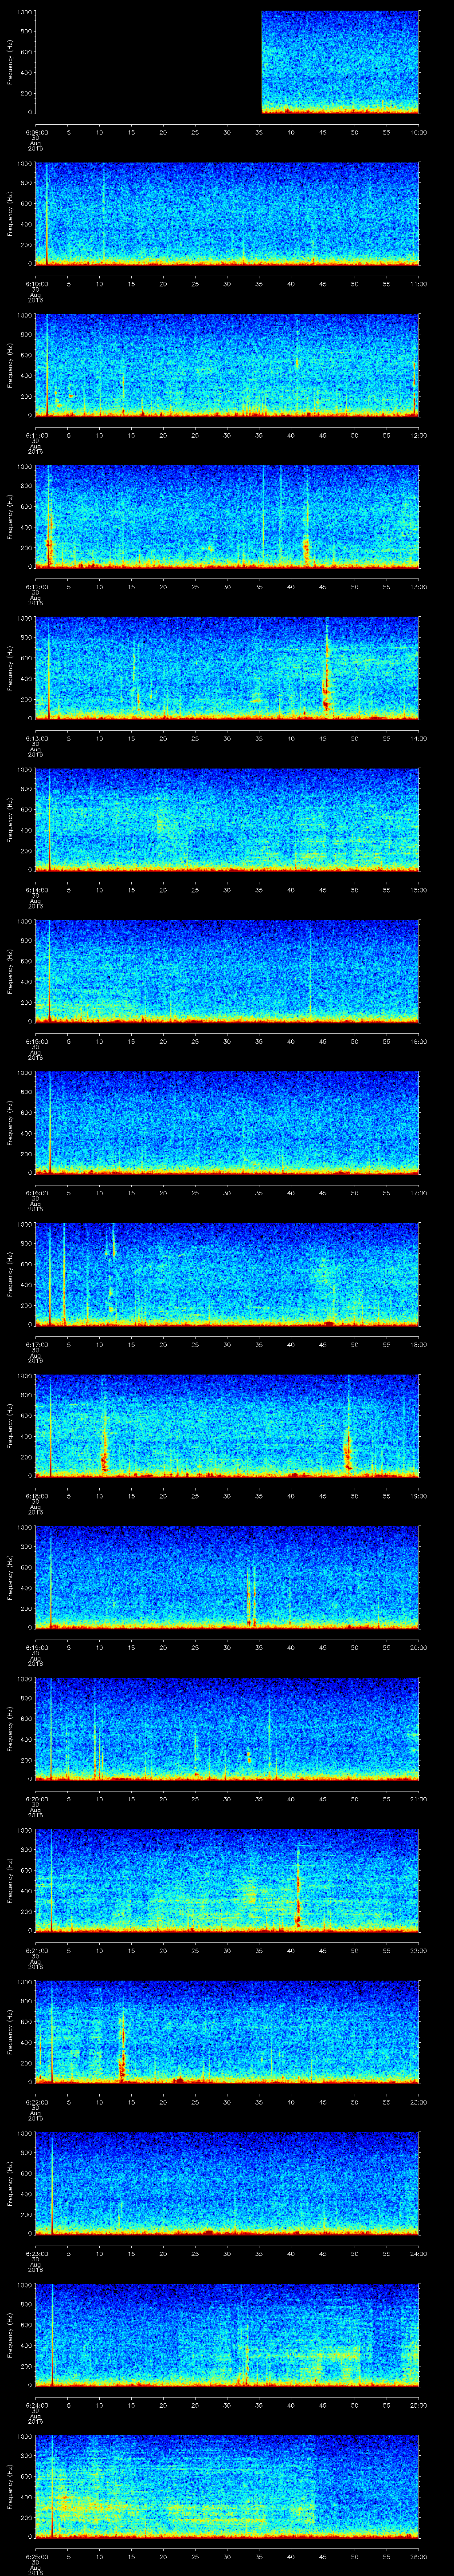
Task: Open the spectrogram panel starting at 6:18:00
Action: (x=227, y=1425)
